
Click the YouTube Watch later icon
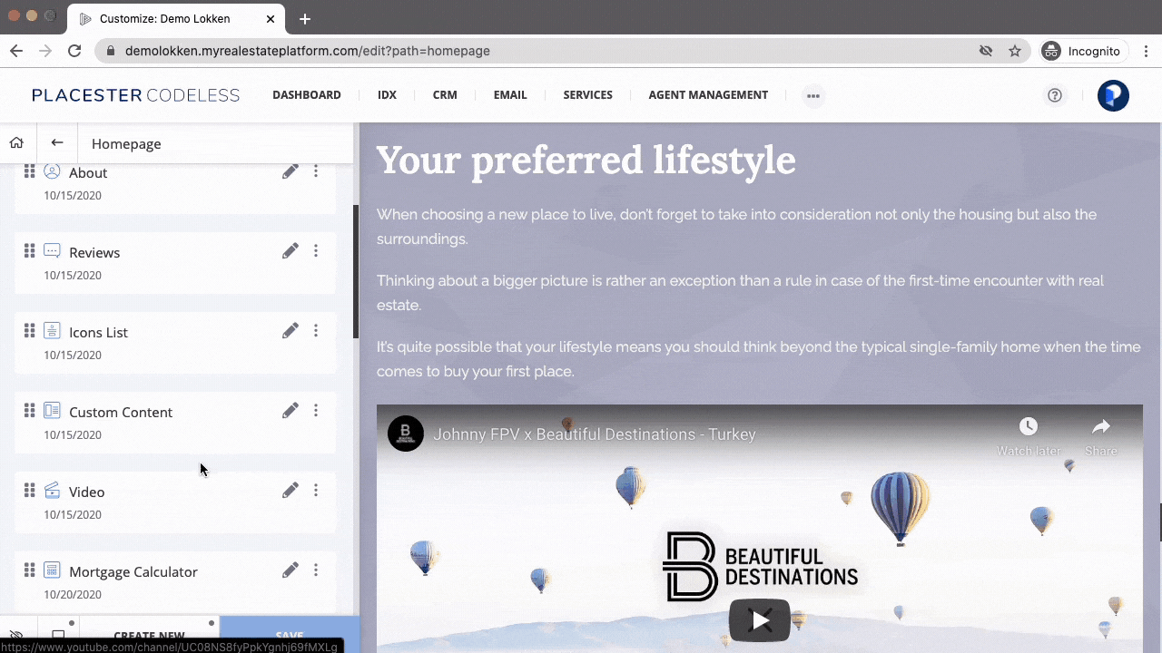[1028, 427]
